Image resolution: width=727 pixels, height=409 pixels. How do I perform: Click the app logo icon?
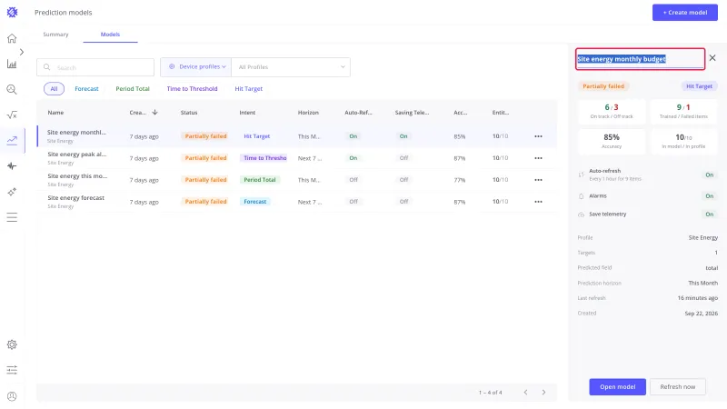pyautogui.click(x=12, y=13)
